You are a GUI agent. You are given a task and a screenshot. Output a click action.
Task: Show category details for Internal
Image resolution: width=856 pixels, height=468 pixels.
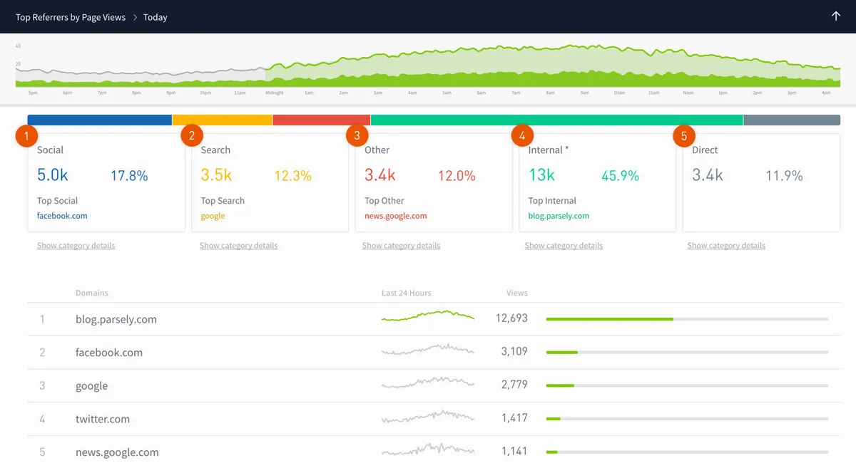(564, 246)
